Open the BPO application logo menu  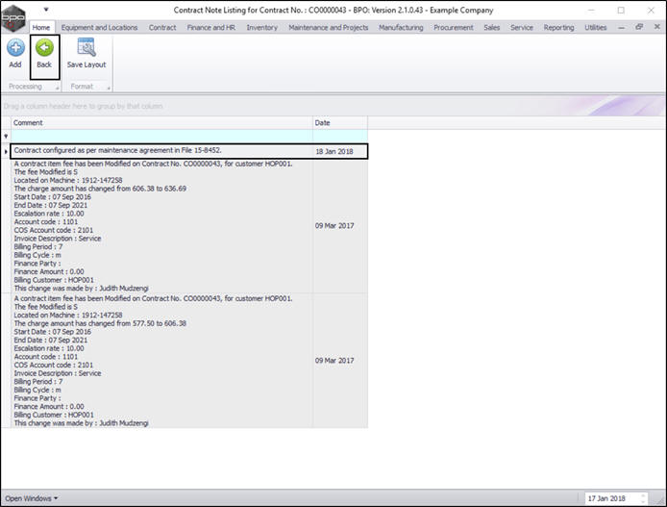12,17
